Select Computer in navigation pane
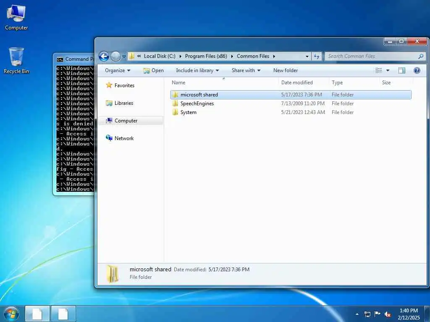The height and width of the screenshot is (322, 430). click(x=126, y=121)
